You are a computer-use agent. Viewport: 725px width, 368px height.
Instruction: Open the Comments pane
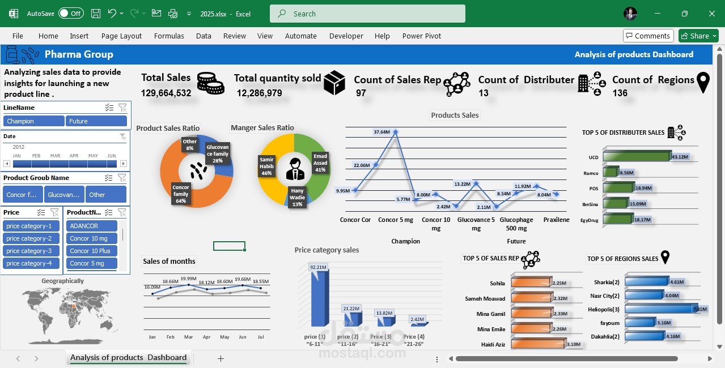coord(648,35)
